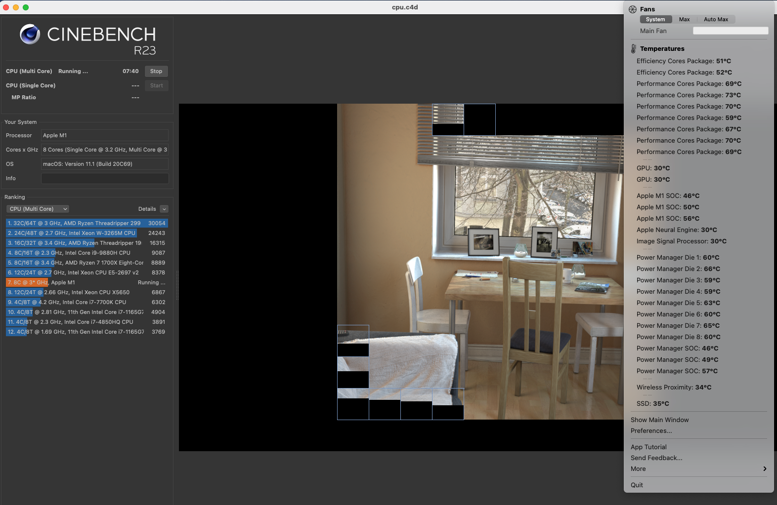Image resolution: width=777 pixels, height=505 pixels.
Task: Click the Temperatures thermometer icon
Action: coord(633,49)
